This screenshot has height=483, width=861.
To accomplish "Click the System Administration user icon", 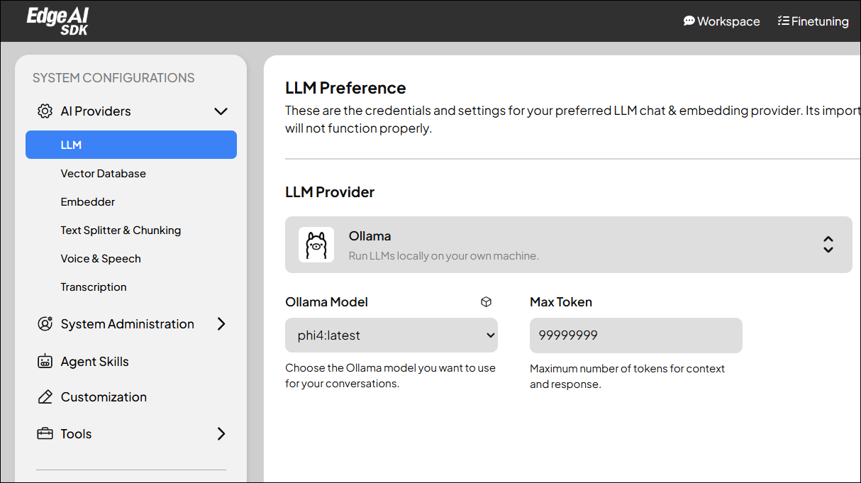I will point(45,324).
